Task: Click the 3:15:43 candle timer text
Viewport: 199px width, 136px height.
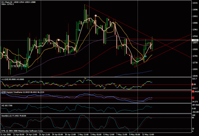Action: click(15, 66)
